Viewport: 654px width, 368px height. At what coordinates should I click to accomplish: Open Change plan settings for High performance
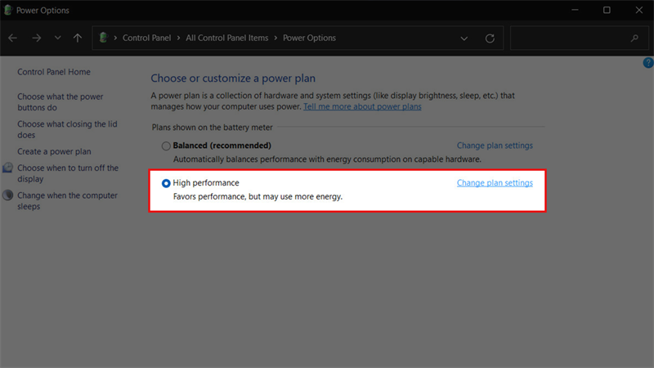495,183
